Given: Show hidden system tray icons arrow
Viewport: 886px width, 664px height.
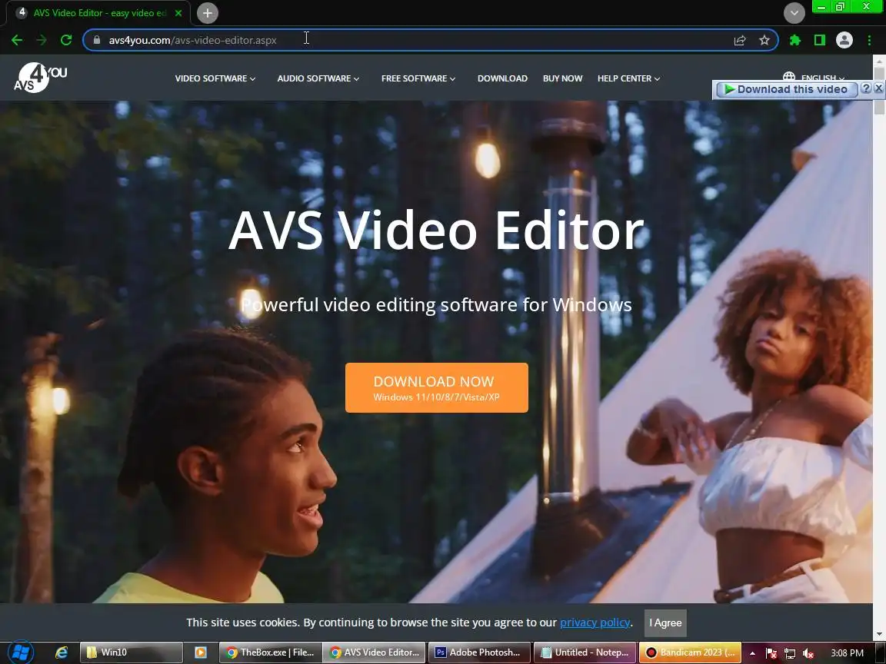Looking at the screenshot, I should coord(752,653).
